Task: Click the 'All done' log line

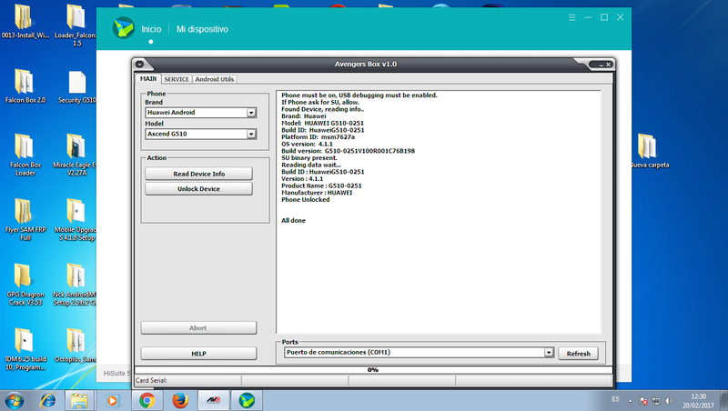Action: 293,221
